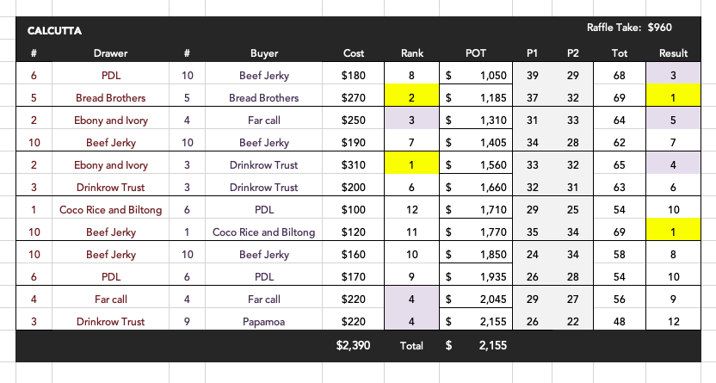The width and height of the screenshot is (716, 383).
Task: Click the Papamoa buyer cell
Action: click(x=263, y=322)
